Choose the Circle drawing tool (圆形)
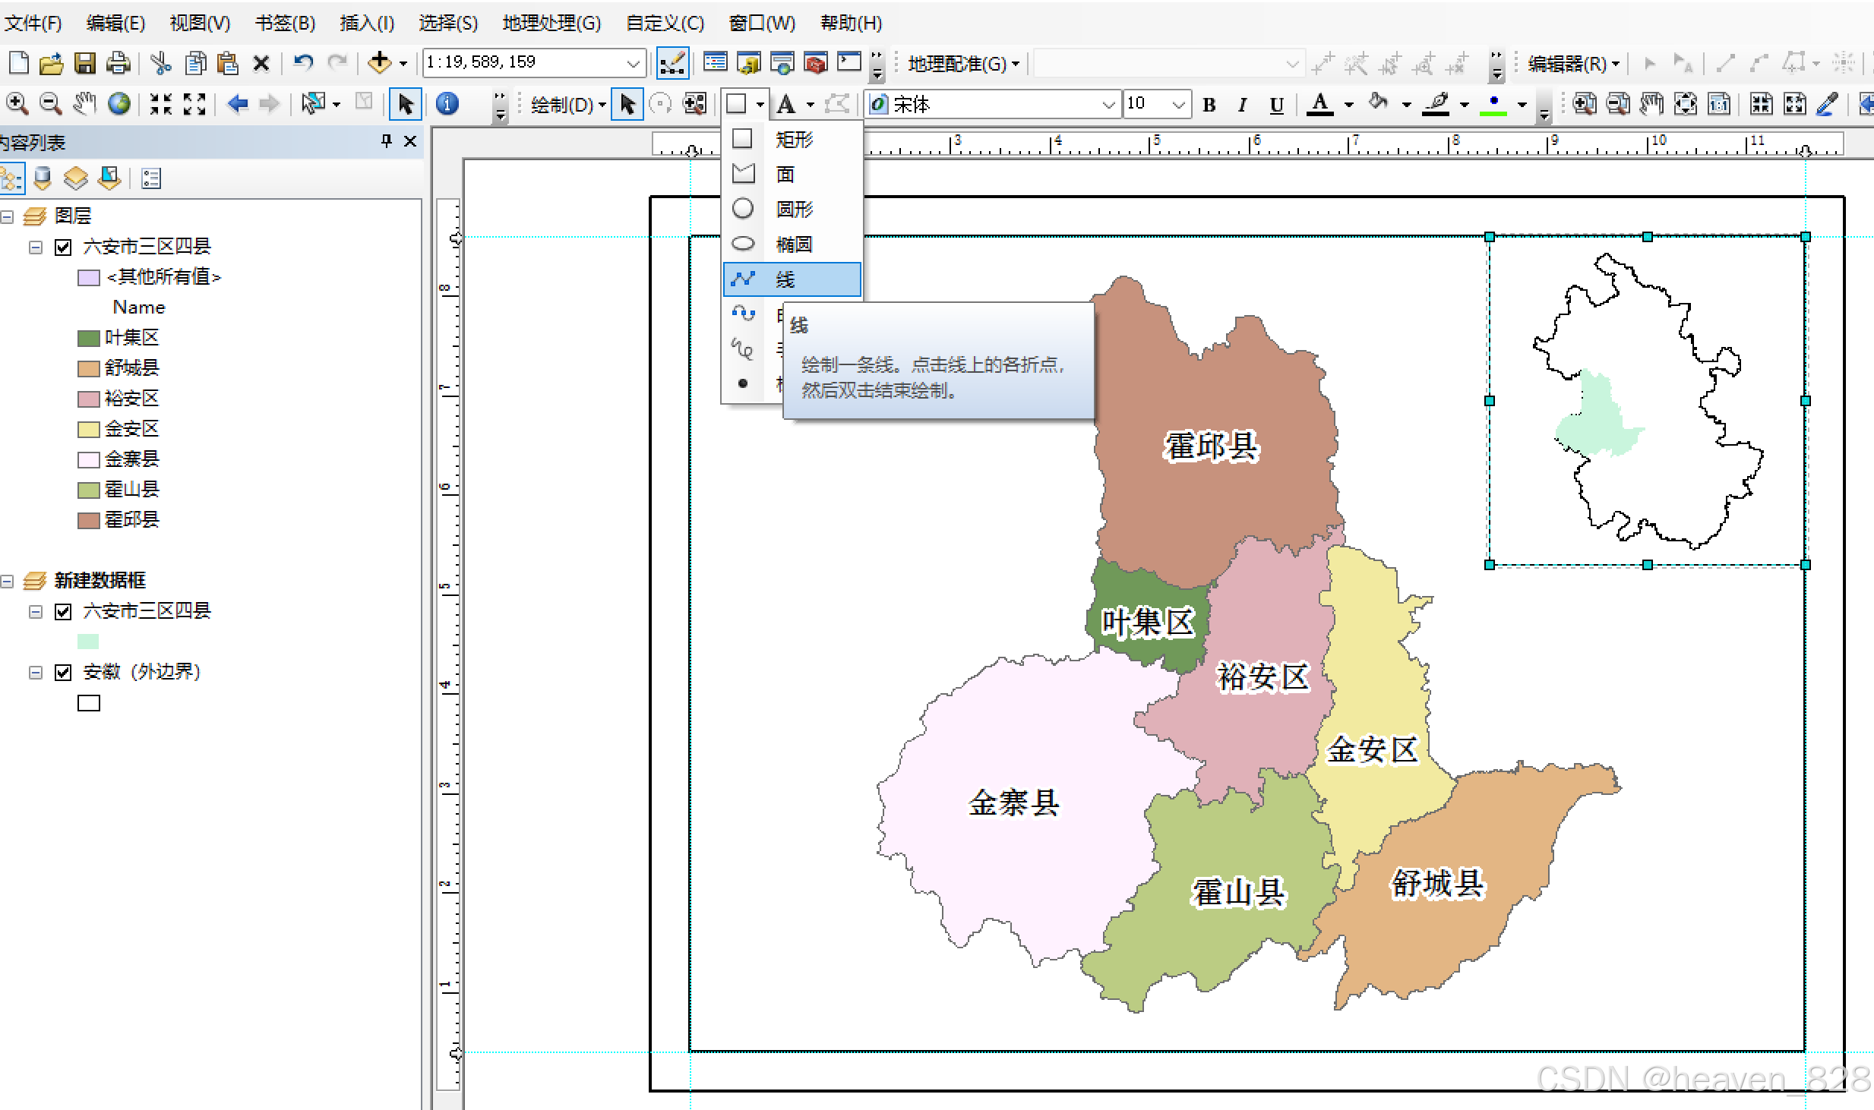The height and width of the screenshot is (1110, 1874). [792, 210]
